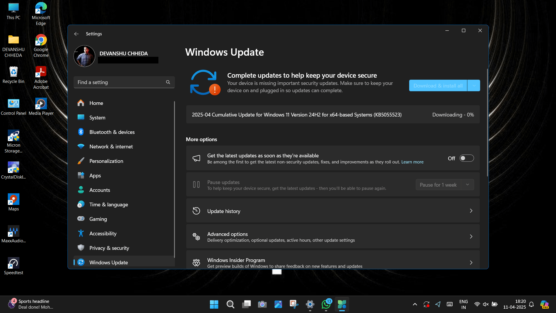Open Settings gear in the taskbar
This screenshot has width=556, height=313.
[x=310, y=304]
